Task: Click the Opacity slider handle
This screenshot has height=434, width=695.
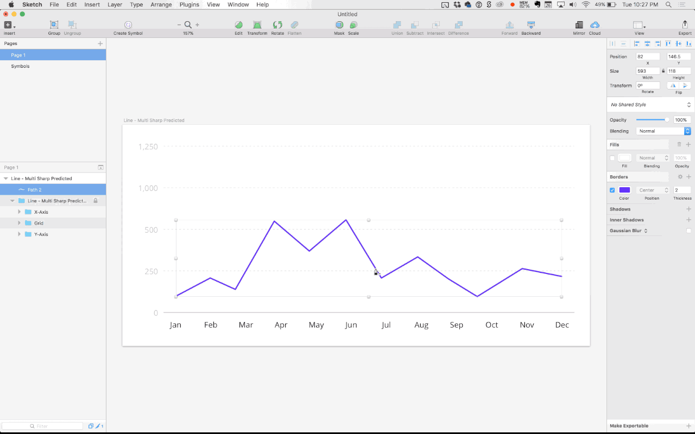Action: coord(667,119)
